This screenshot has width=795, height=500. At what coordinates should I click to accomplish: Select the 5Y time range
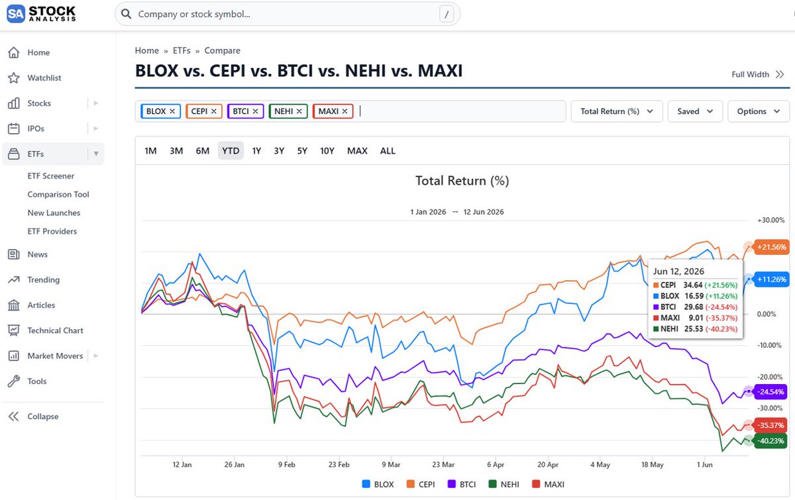point(302,151)
